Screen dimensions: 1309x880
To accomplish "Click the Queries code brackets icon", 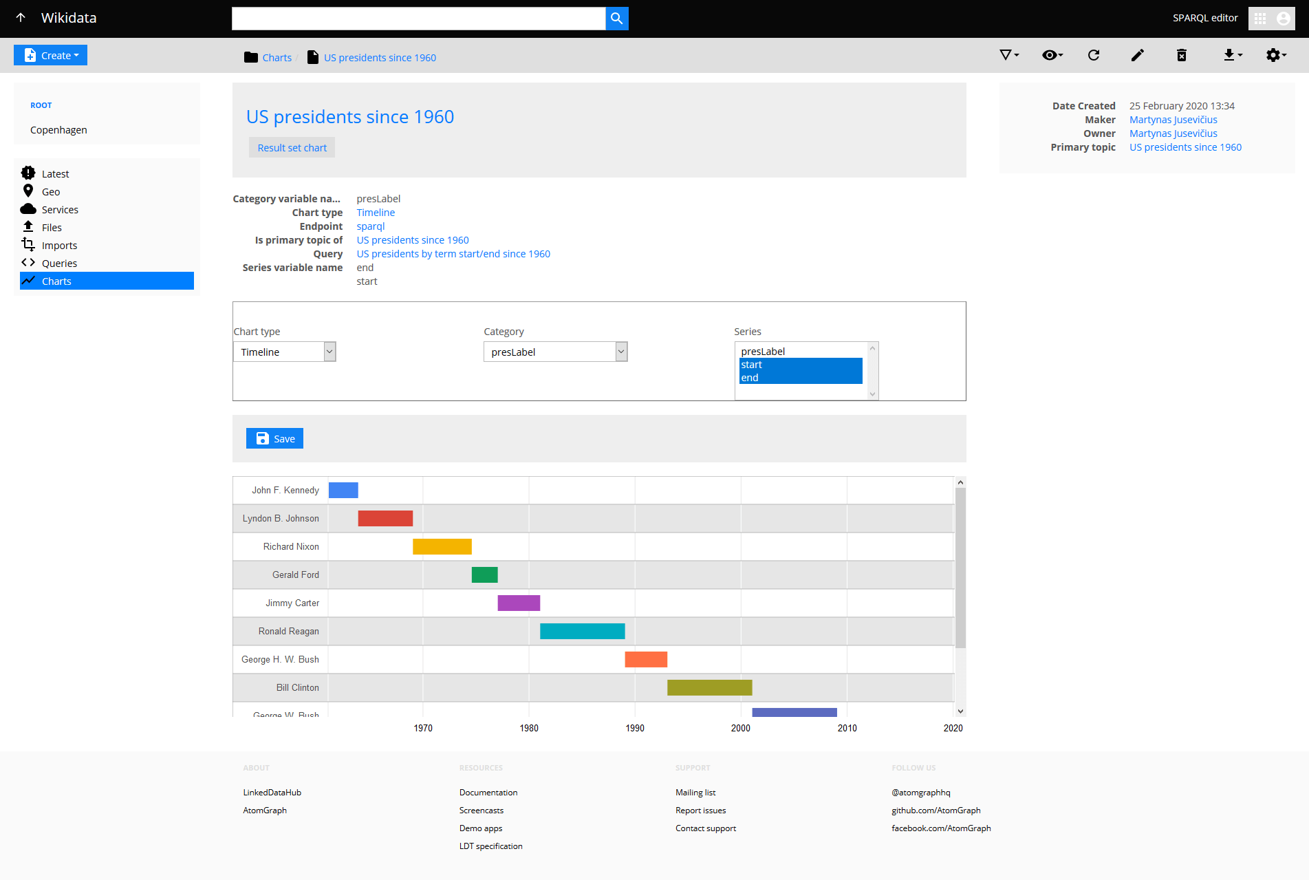I will (28, 262).
